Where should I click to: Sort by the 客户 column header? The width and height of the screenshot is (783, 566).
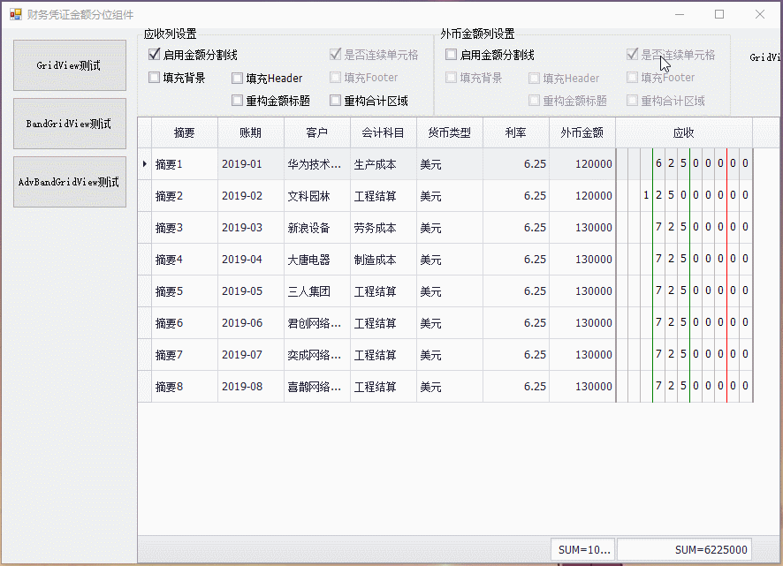click(x=317, y=132)
